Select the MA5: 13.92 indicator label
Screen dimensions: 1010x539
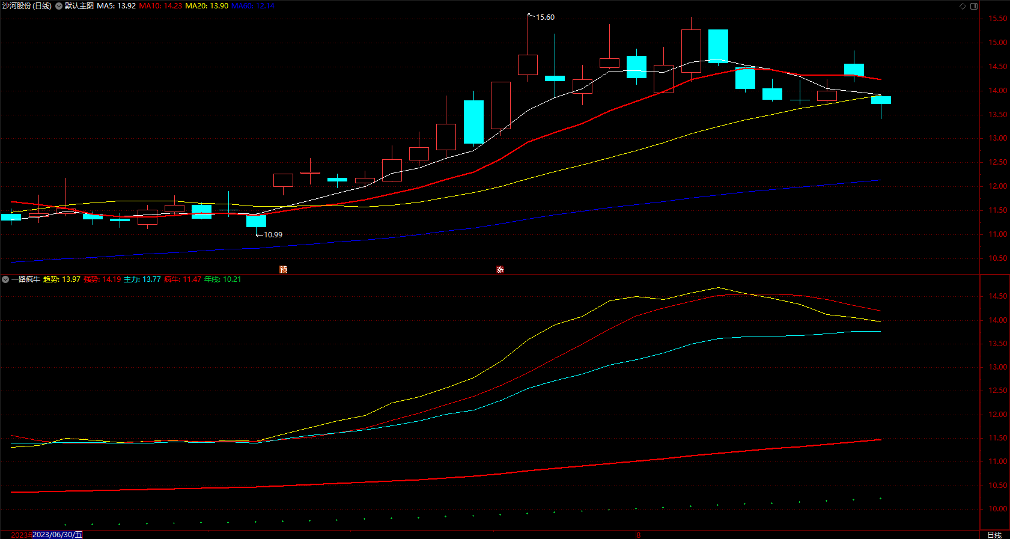tap(116, 6)
